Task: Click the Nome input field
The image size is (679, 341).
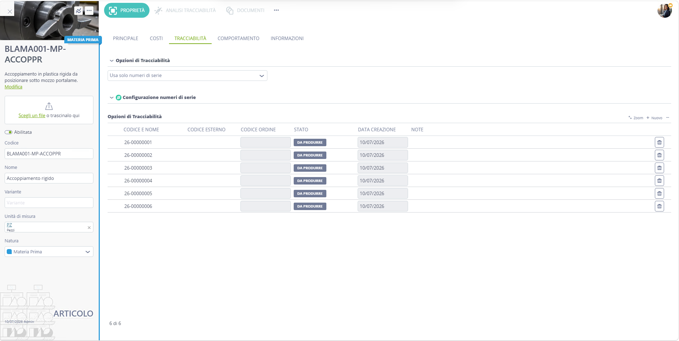Action: 49,178
